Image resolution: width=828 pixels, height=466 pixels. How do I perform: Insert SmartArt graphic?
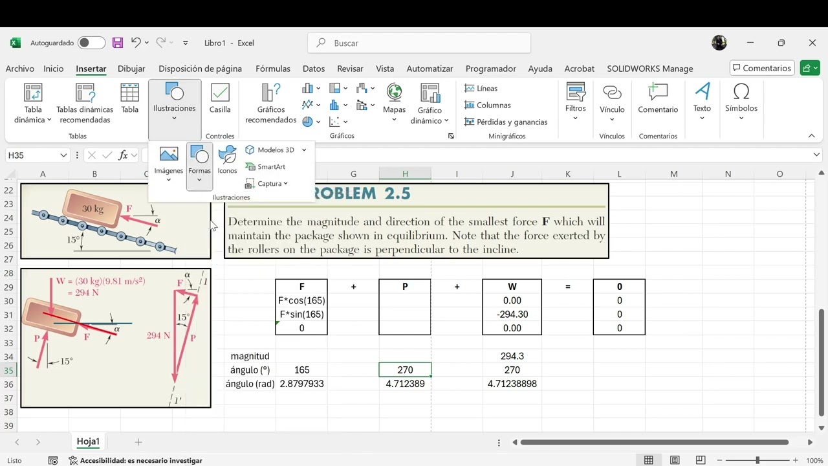coord(265,167)
